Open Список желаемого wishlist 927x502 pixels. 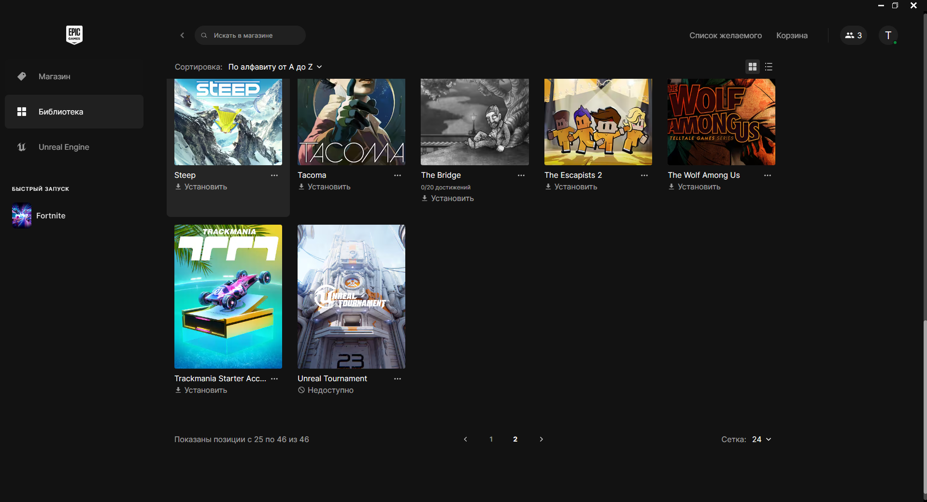(x=725, y=35)
